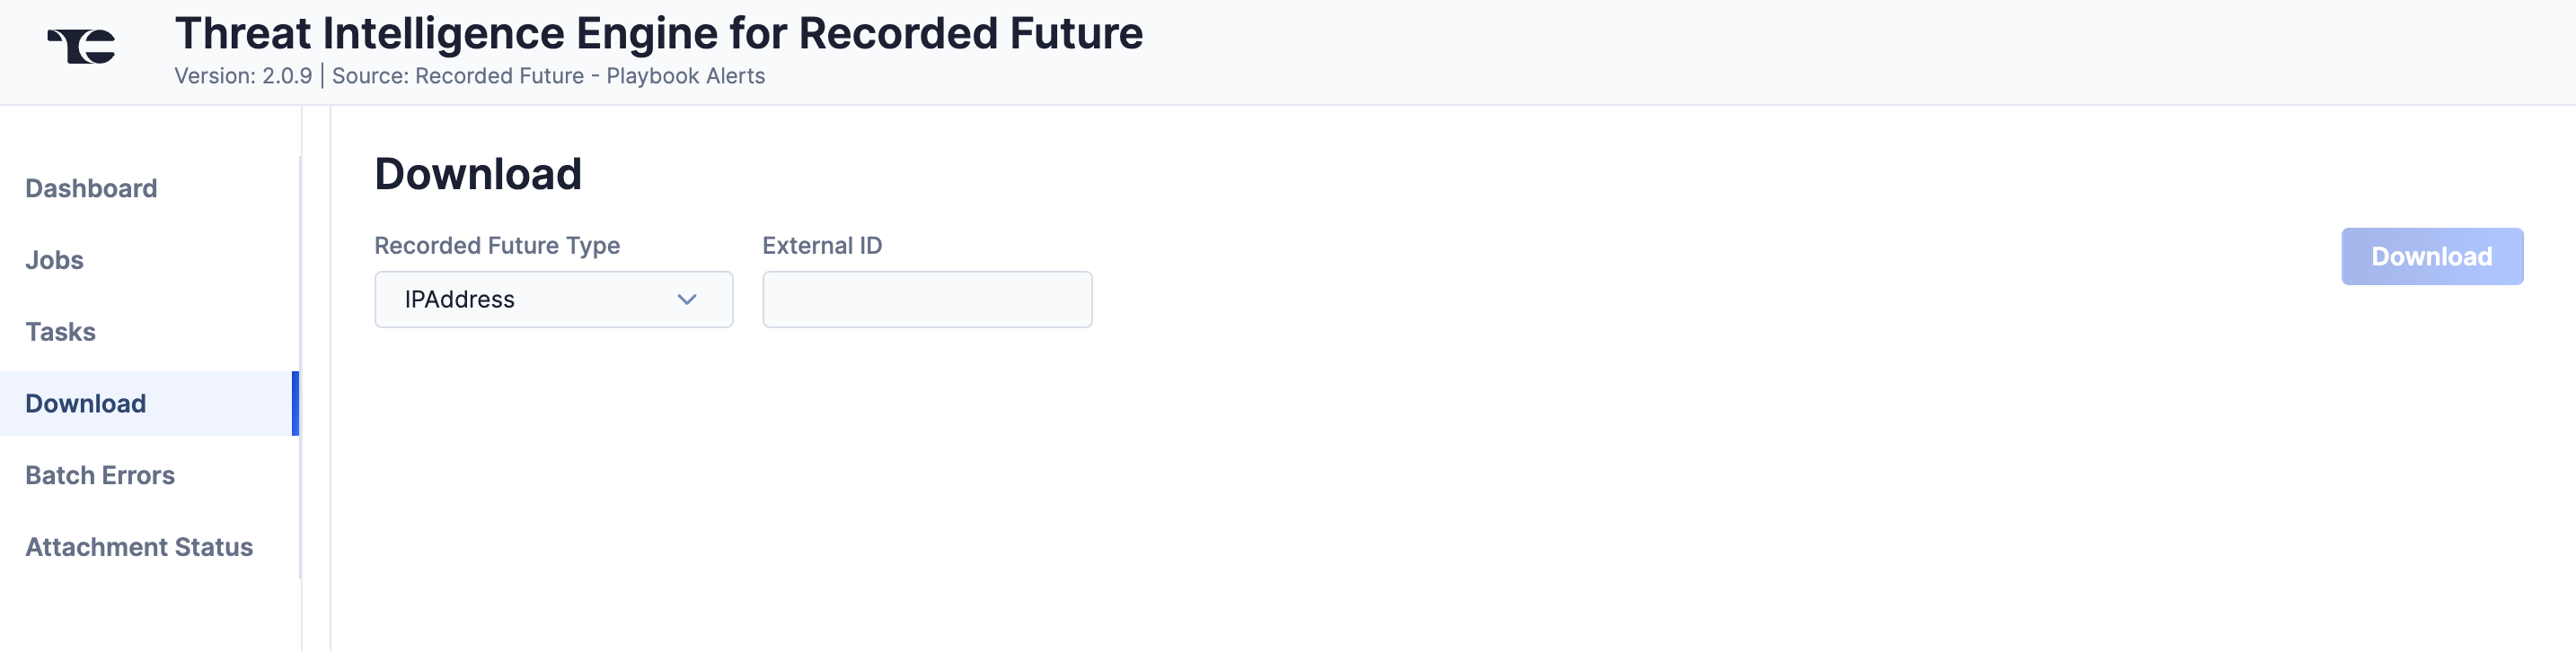Click the highlighted Download sidebar entry indicator
Screen dimensions: 2576x651
click(296, 404)
